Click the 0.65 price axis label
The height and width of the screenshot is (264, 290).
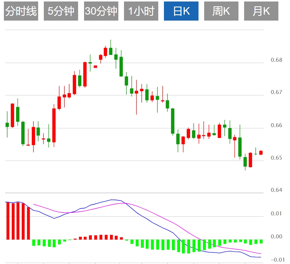277,158
